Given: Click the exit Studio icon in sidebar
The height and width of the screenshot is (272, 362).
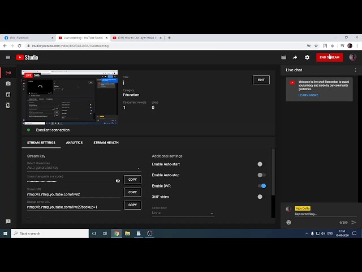Looking at the screenshot, I should (8, 105).
